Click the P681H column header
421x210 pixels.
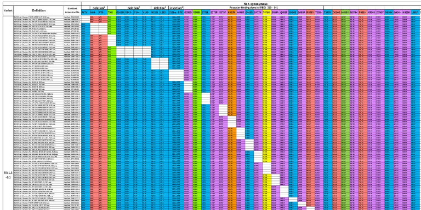(x=362, y=13)
